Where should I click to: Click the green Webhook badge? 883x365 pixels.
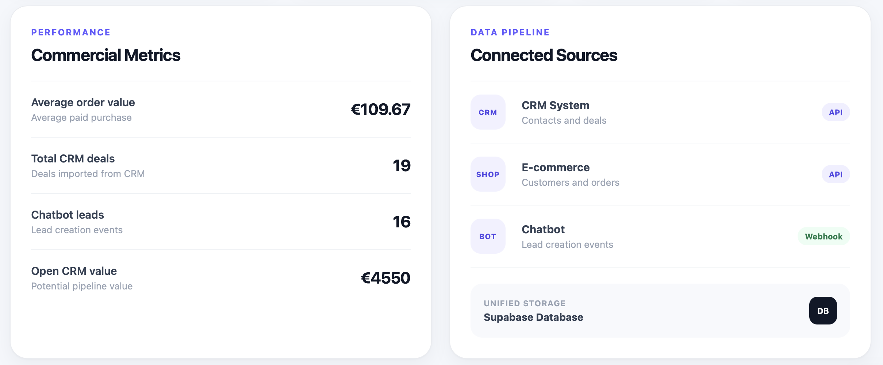[x=824, y=236]
